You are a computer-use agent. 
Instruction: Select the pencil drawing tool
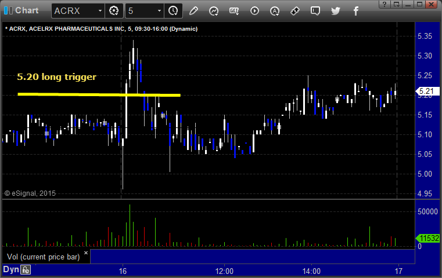click(193, 11)
